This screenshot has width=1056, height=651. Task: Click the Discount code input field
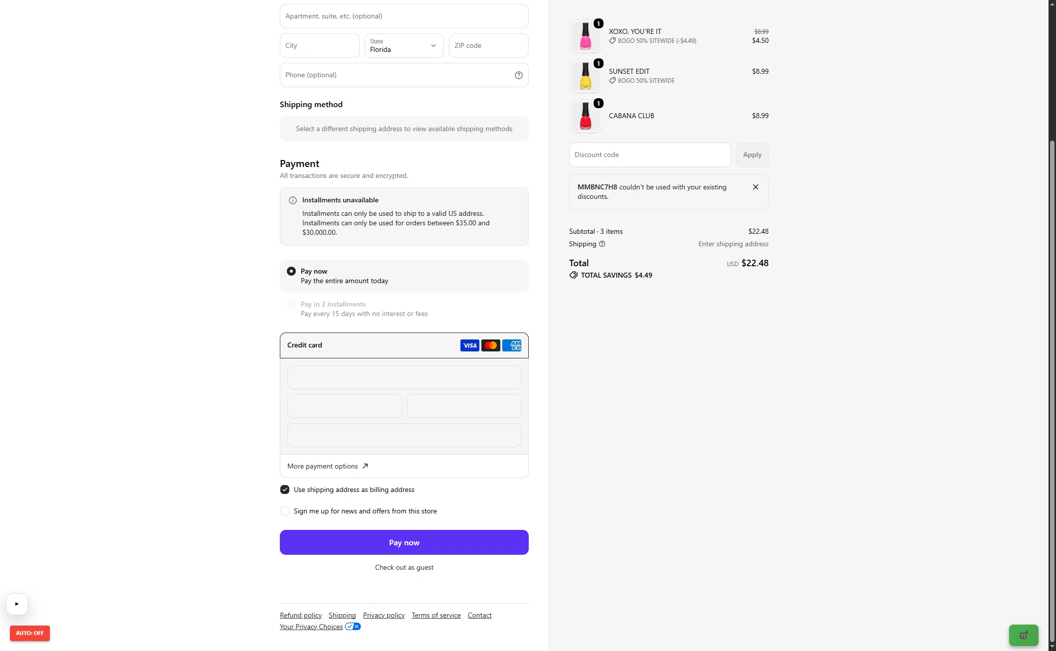pyautogui.click(x=650, y=155)
